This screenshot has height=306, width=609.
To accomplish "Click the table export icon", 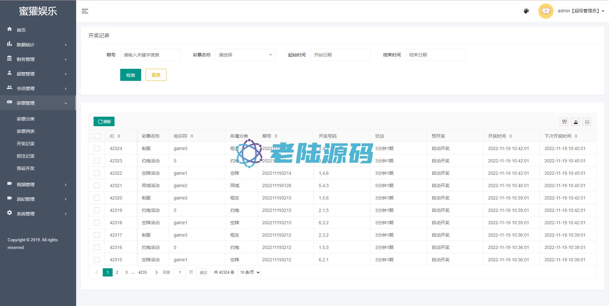I will tap(576, 122).
